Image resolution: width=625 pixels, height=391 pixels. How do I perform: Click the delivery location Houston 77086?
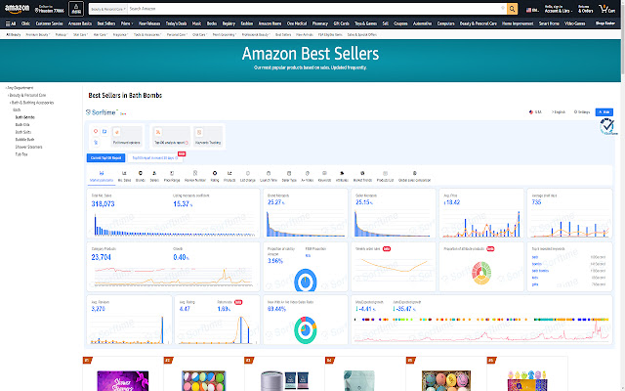click(50, 9)
